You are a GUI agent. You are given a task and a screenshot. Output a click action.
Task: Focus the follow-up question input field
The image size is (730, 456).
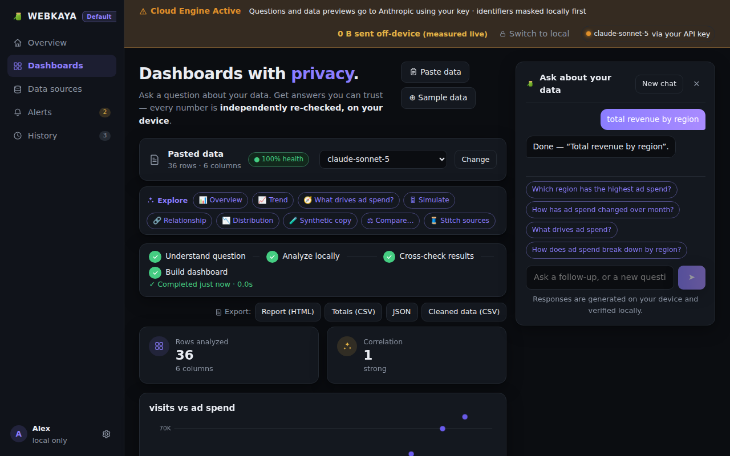[600, 278]
